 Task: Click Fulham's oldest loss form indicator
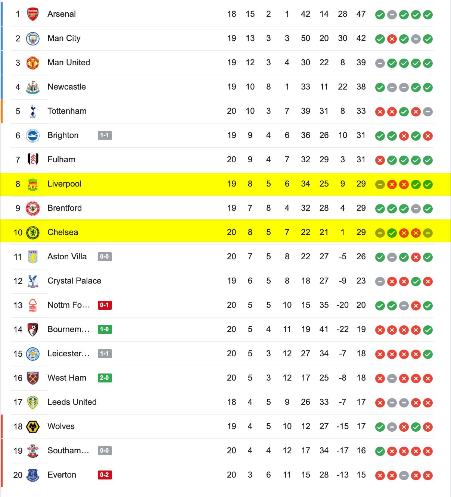tap(380, 160)
